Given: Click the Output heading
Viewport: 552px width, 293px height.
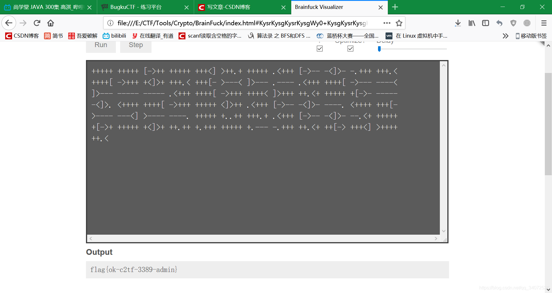Looking at the screenshot, I should click(x=99, y=252).
